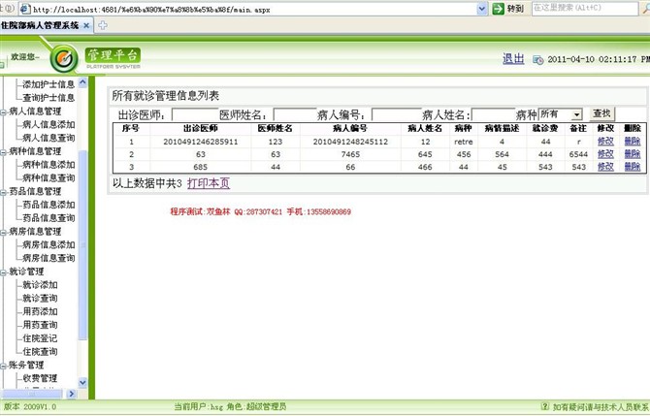This screenshot has height=416, width=650.
Task: Click the 7465 patient number cell
Action: tap(350, 154)
